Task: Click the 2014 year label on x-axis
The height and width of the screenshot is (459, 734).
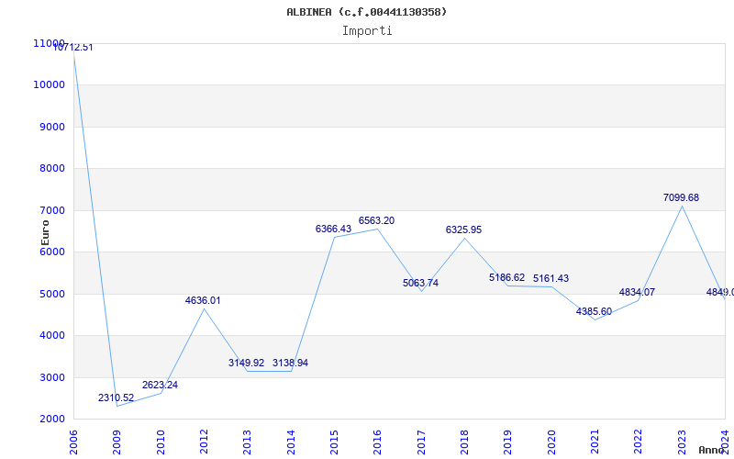Action: click(x=290, y=442)
